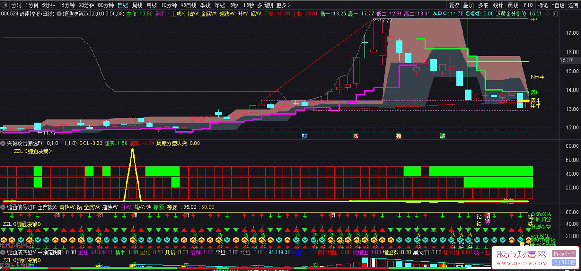Click 近黄金分割位: 15.51 value
The image size is (581, 271).
tap(518, 13)
